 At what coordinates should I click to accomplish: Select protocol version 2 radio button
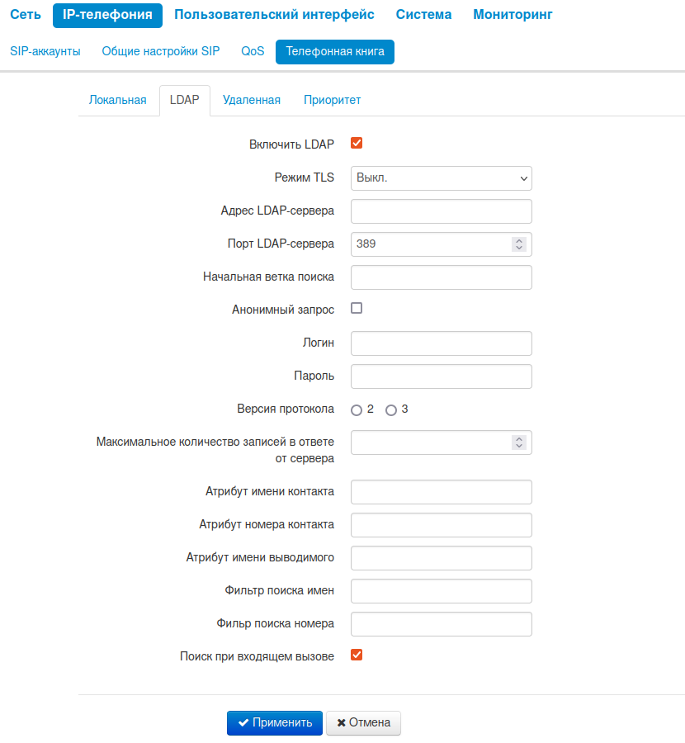pos(357,410)
